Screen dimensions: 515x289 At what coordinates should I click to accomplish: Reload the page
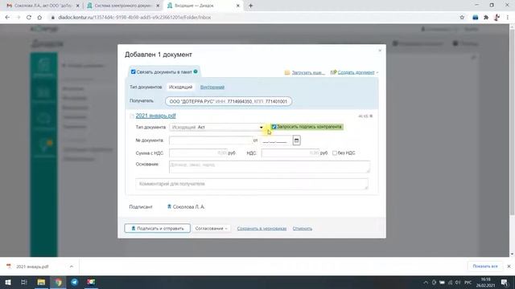pyautogui.click(x=29, y=18)
